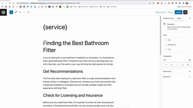193x108 pixels.
Task: Open the WP Zinc bookmarks folder
Action: click(94, 7)
